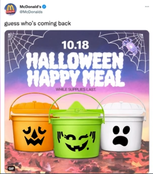Open the three-dot more options menu
The image size is (153, 174).
point(147,7)
